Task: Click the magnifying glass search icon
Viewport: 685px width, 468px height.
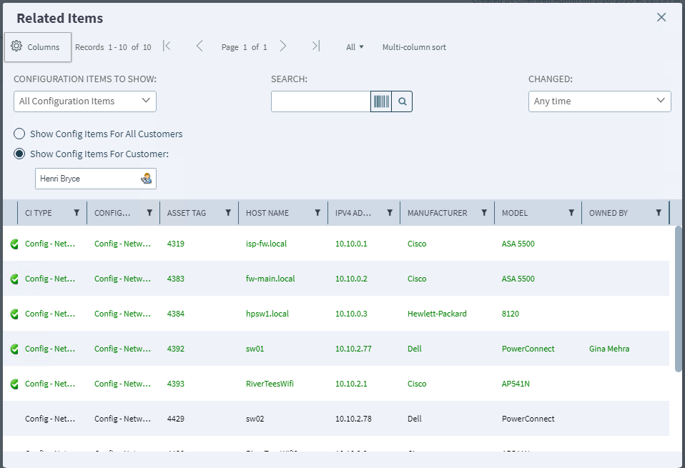Action: coord(403,101)
